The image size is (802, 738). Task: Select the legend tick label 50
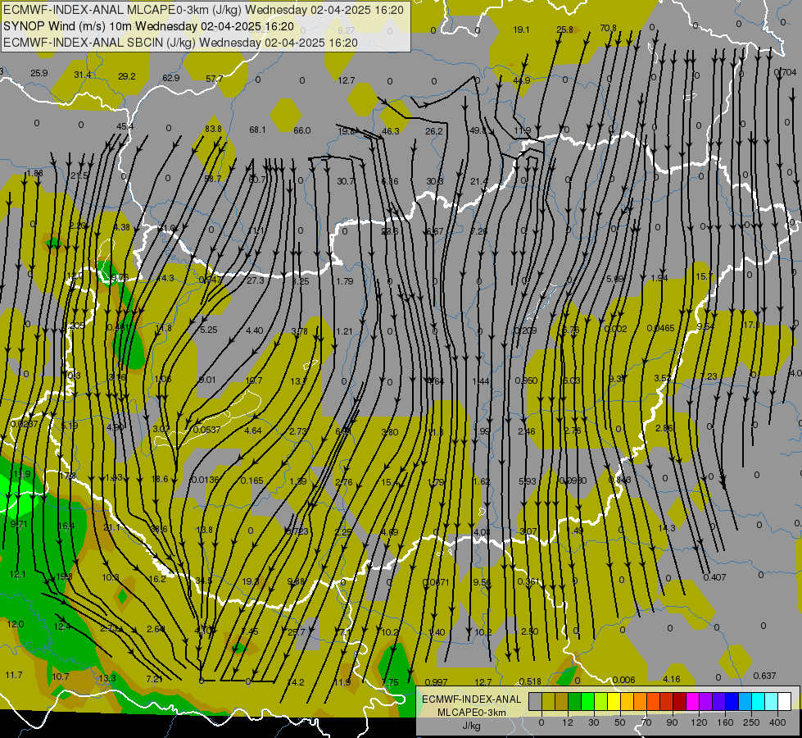pos(619,722)
